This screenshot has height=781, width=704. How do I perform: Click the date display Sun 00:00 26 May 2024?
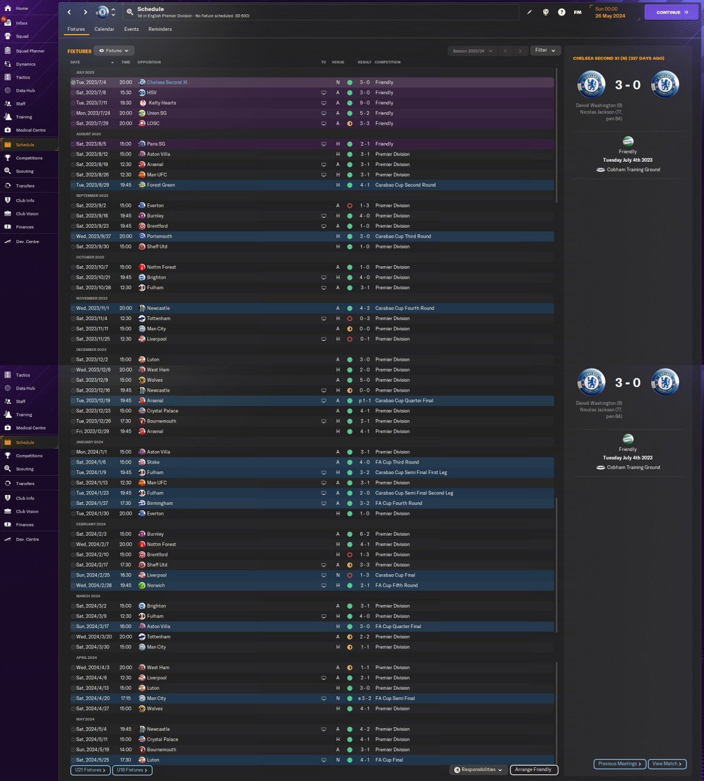[x=610, y=12]
